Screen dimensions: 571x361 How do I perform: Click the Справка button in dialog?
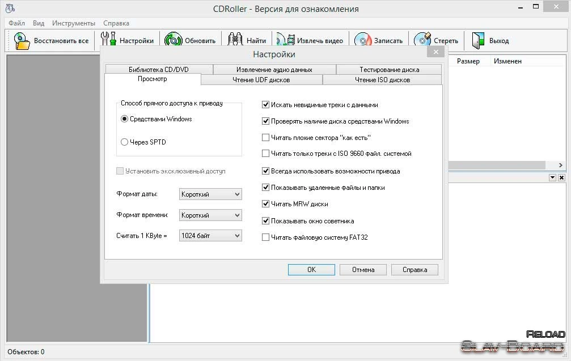click(x=414, y=270)
